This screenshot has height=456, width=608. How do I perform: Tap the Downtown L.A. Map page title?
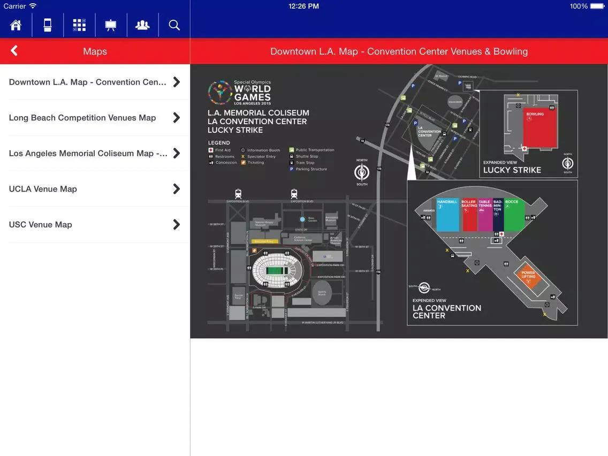click(x=399, y=51)
